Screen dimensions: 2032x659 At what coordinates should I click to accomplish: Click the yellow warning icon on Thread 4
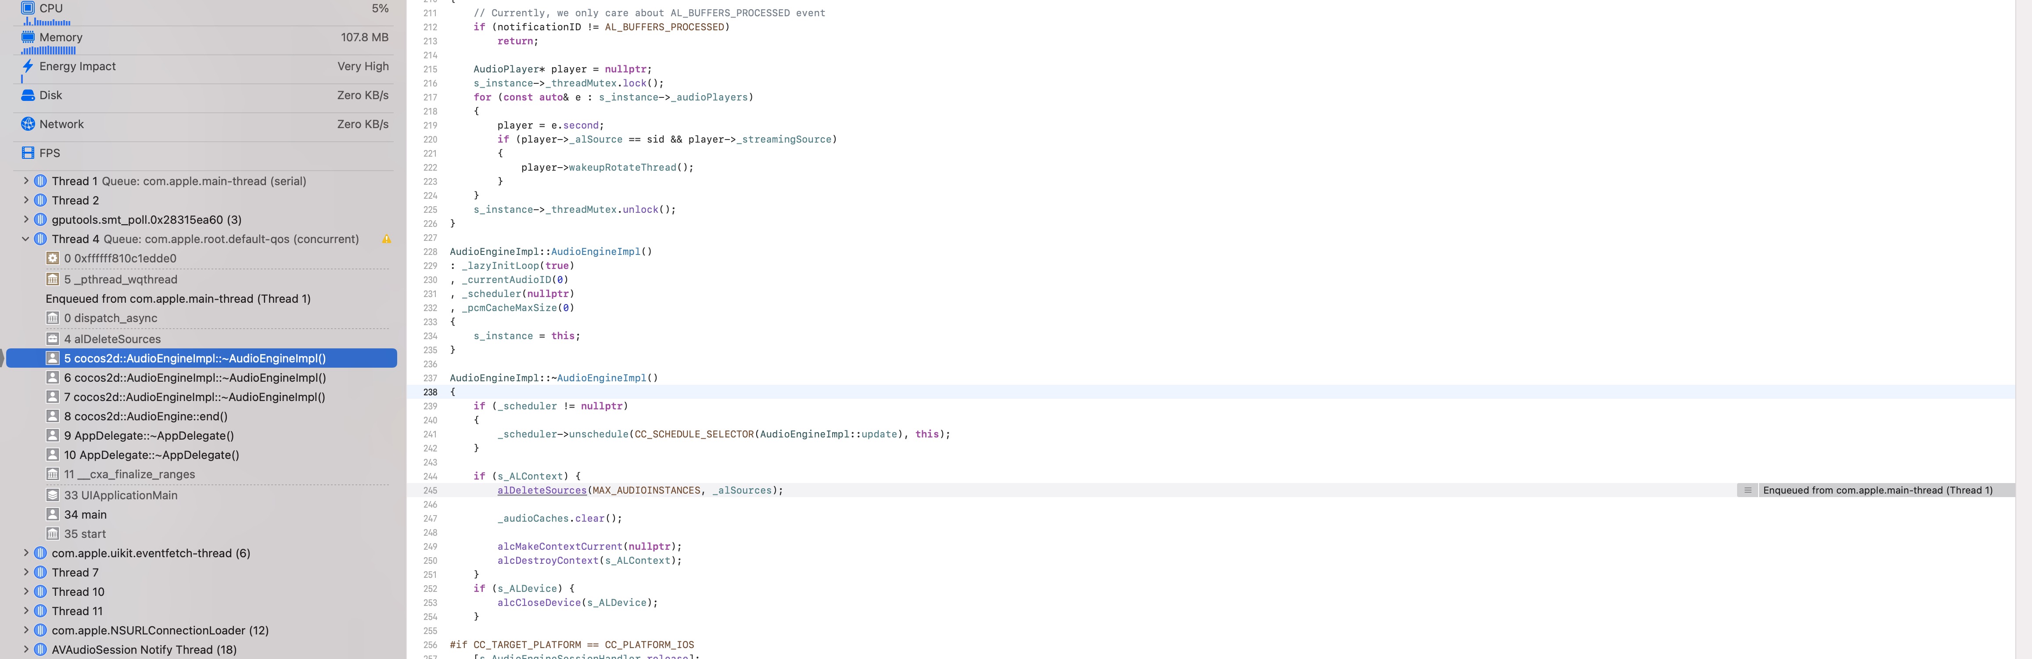[387, 239]
